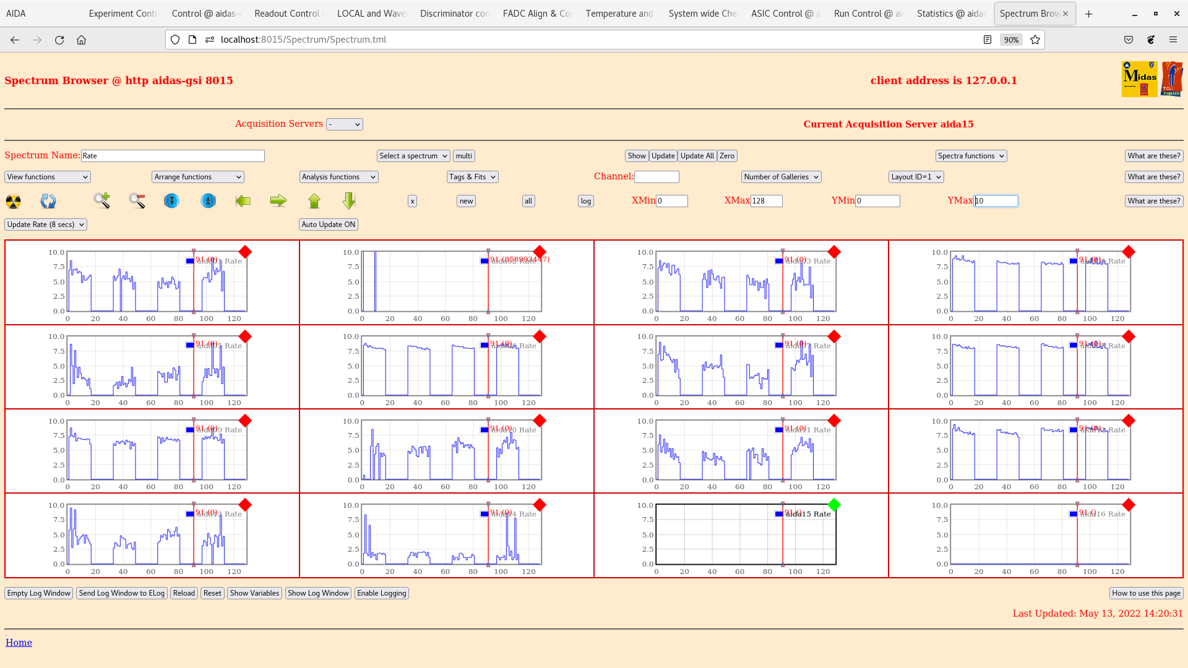Open the Acquisition Servers dropdown
This screenshot has width=1188, height=668.
pos(345,124)
